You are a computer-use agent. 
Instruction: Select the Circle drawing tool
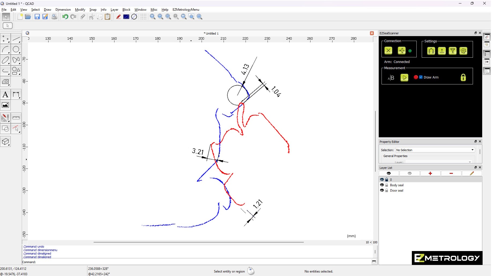tap(16, 50)
